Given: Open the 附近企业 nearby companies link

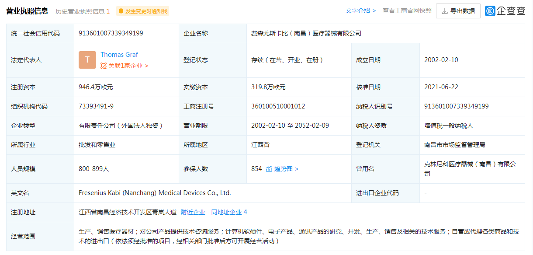Looking at the screenshot, I should [194, 212].
